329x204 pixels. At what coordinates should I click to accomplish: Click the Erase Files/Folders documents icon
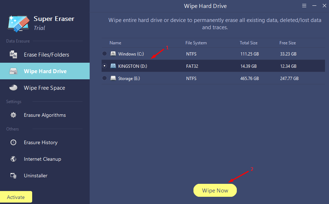click(x=13, y=54)
